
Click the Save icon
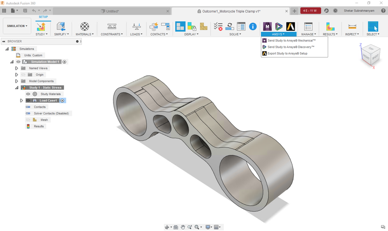point(25,10)
